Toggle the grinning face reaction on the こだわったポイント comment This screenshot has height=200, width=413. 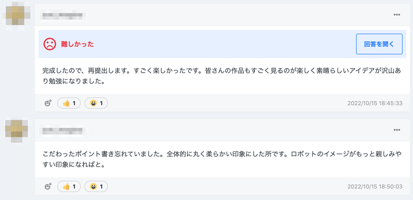pos(96,187)
